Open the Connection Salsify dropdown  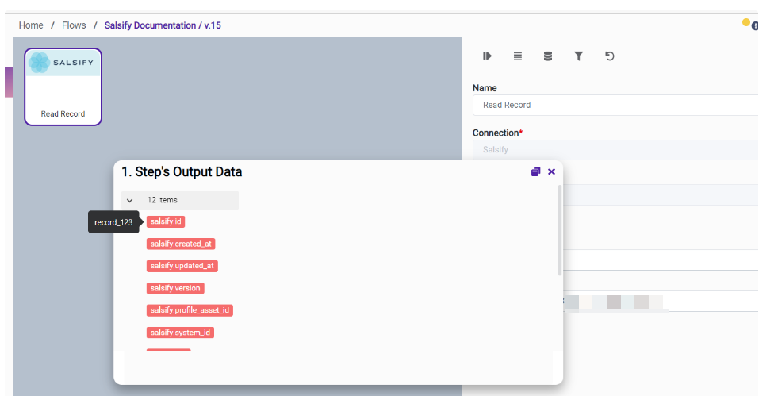(615, 149)
